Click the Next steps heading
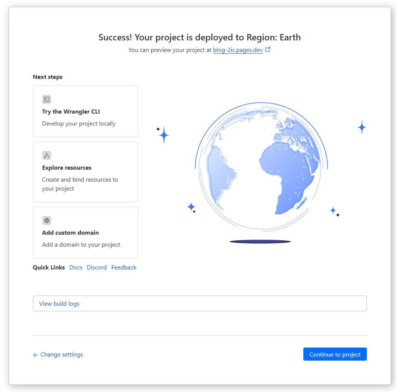This screenshot has height=392, width=396. [47, 77]
